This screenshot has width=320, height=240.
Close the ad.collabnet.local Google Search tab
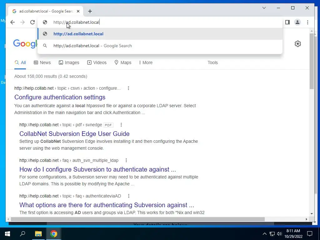(x=78, y=11)
